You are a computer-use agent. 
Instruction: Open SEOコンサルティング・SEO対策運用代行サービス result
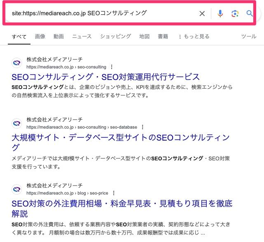coord(105,77)
